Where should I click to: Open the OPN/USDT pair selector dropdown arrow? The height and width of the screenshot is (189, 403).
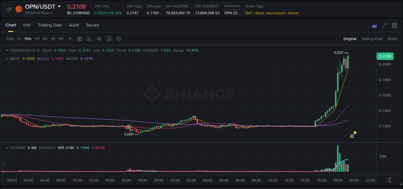click(x=59, y=6)
